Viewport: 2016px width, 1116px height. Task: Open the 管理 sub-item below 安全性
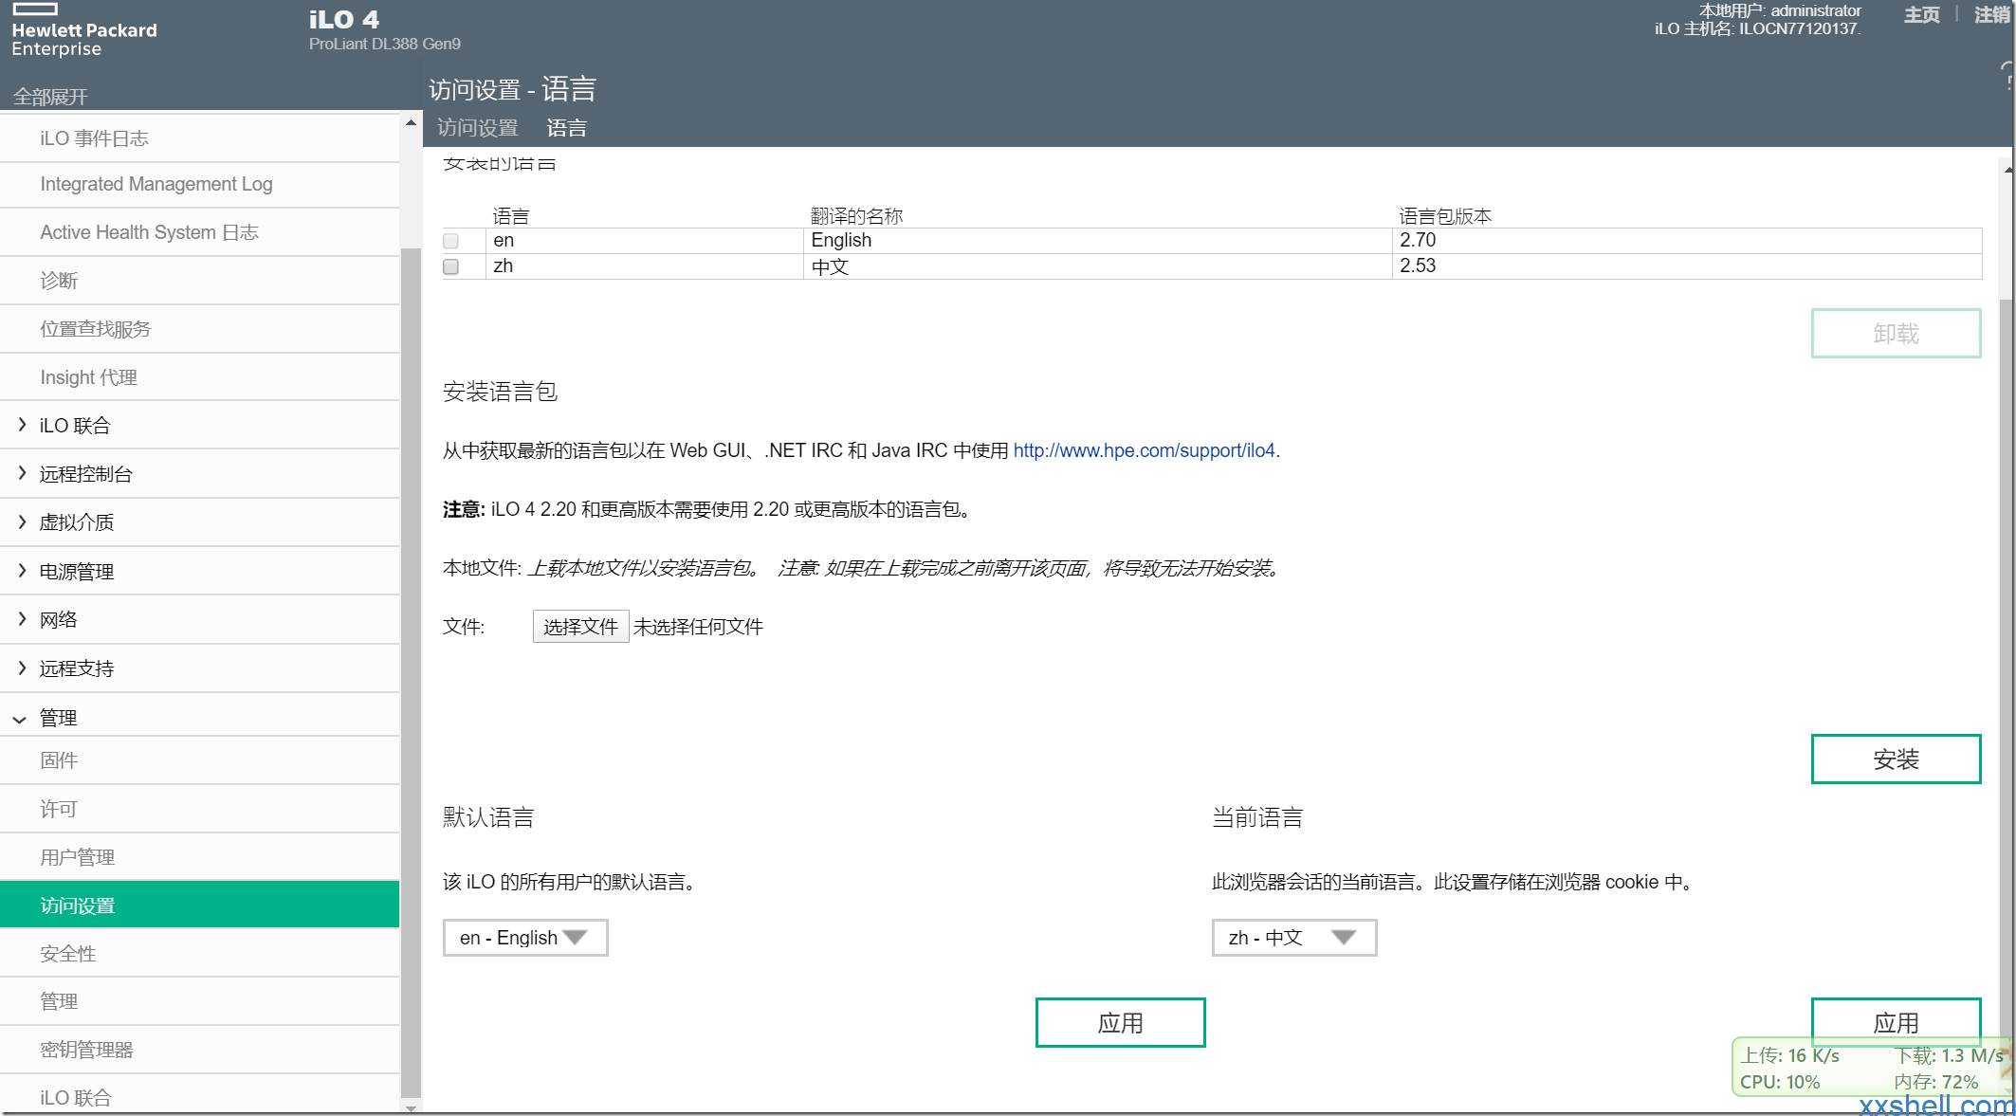pyautogui.click(x=199, y=1001)
